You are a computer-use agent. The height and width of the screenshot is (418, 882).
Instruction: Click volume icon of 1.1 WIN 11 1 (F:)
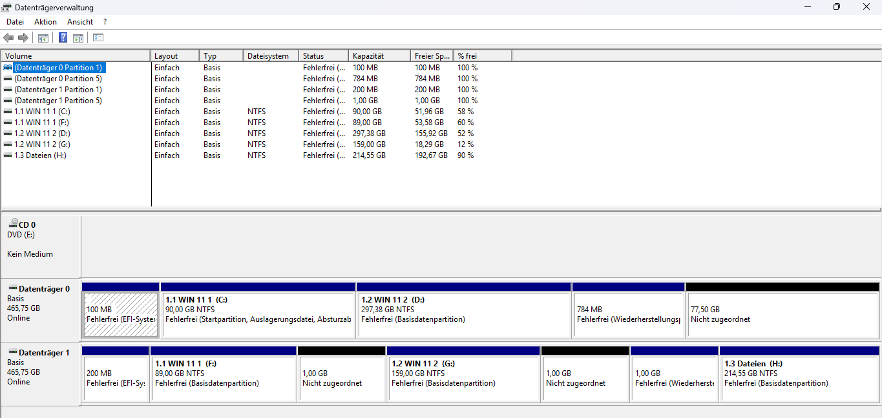[8, 122]
